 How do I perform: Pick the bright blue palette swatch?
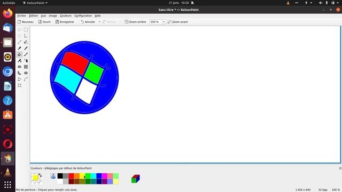99,176
